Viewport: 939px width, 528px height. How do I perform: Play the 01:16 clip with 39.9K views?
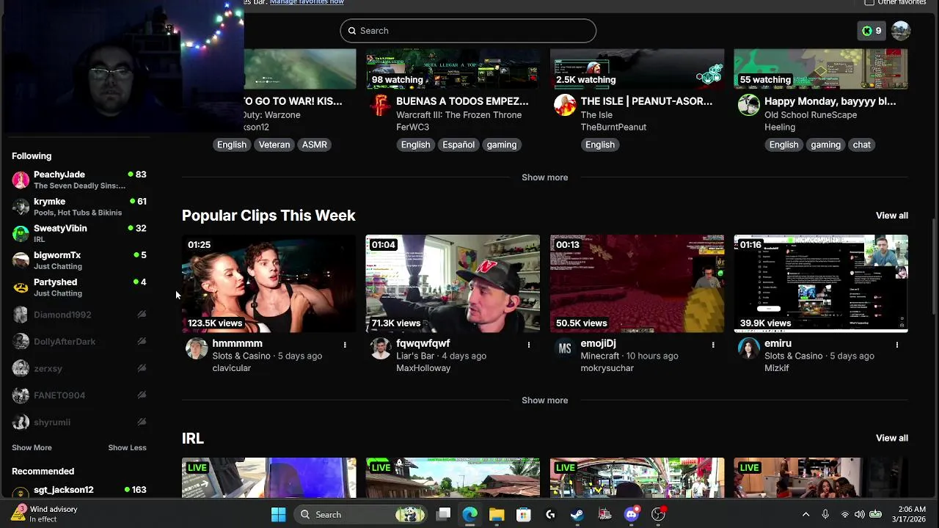click(x=821, y=284)
